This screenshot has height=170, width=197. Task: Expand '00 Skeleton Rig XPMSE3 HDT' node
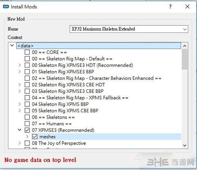click(20, 65)
